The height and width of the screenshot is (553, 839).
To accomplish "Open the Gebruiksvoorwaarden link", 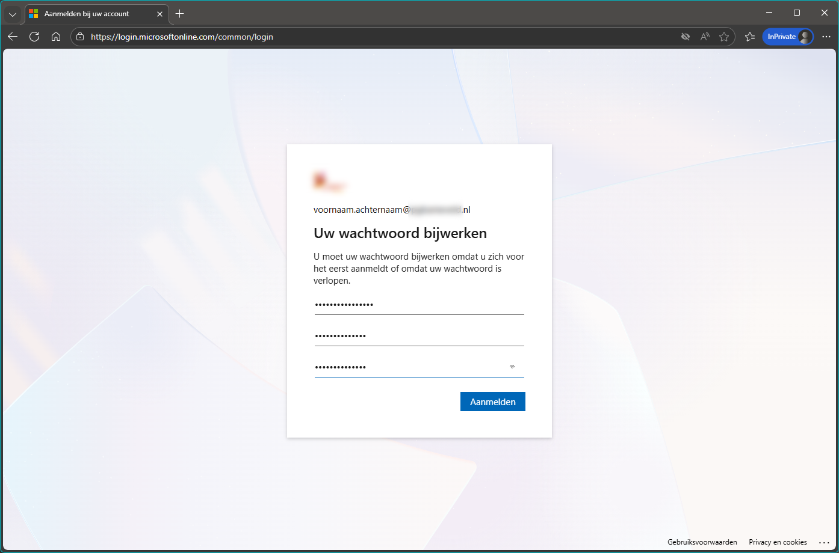I will tap(702, 542).
